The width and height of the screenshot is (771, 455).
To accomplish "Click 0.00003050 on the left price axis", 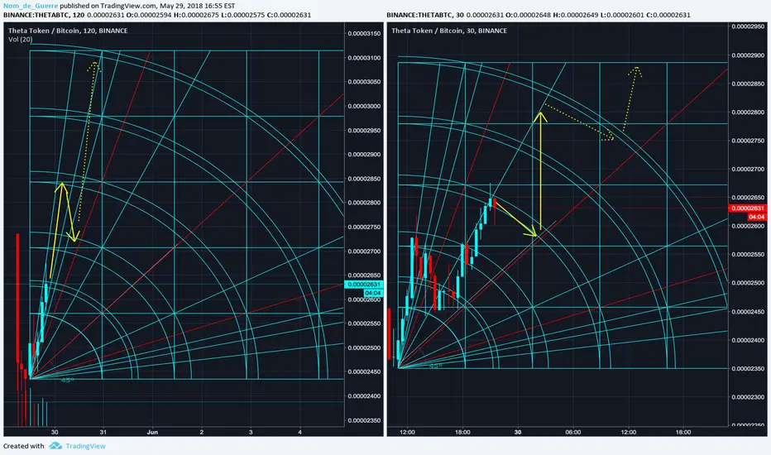I will click(x=364, y=82).
